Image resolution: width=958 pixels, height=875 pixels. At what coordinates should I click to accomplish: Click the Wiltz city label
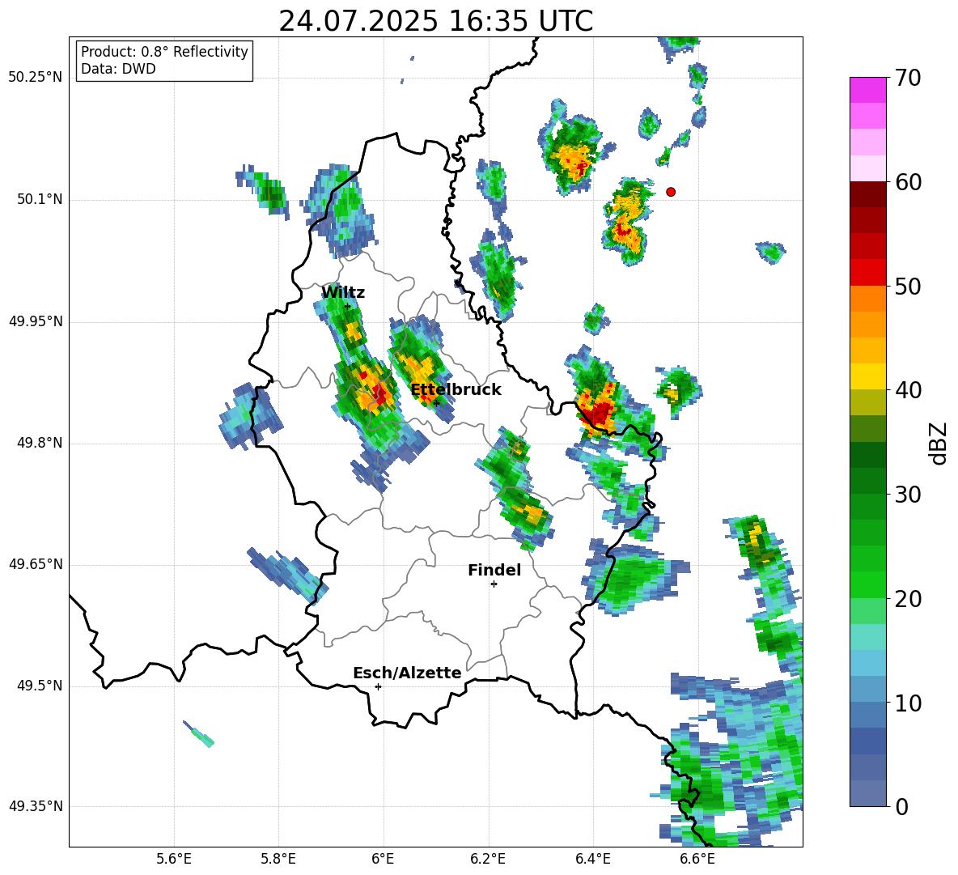coord(343,293)
